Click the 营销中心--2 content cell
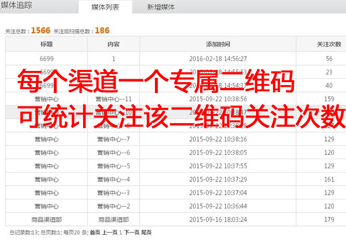 pyautogui.click(x=114, y=206)
